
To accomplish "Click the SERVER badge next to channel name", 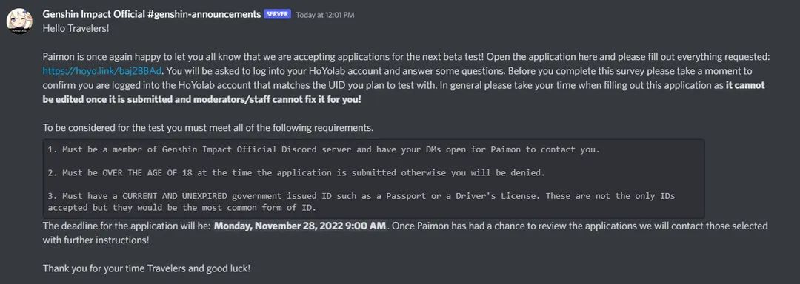I will 278,14.
